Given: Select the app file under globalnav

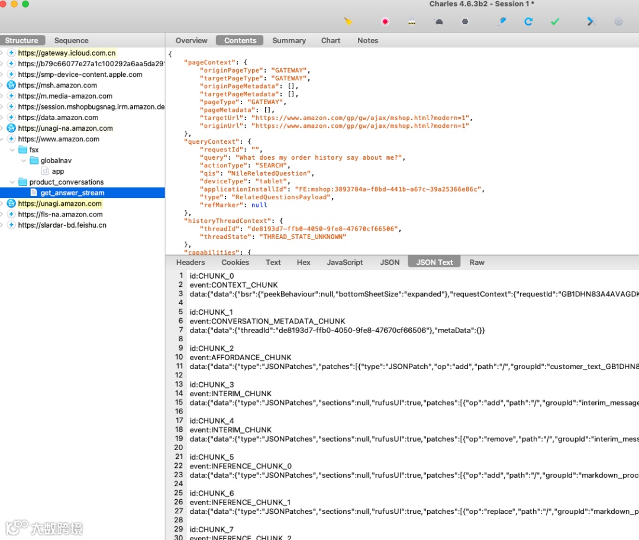Looking at the screenshot, I should tap(57, 172).
